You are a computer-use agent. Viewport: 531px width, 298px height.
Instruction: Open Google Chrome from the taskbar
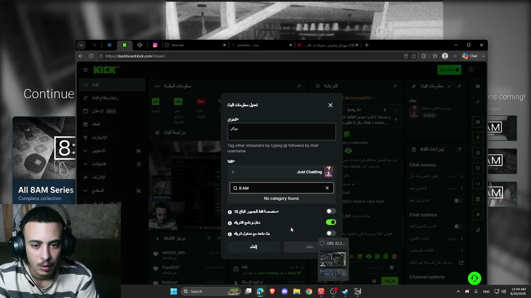(x=309, y=291)
